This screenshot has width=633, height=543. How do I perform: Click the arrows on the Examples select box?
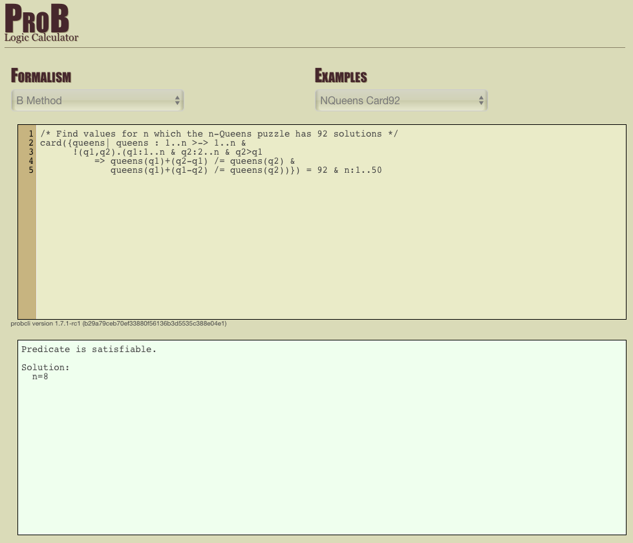point(481,100)
